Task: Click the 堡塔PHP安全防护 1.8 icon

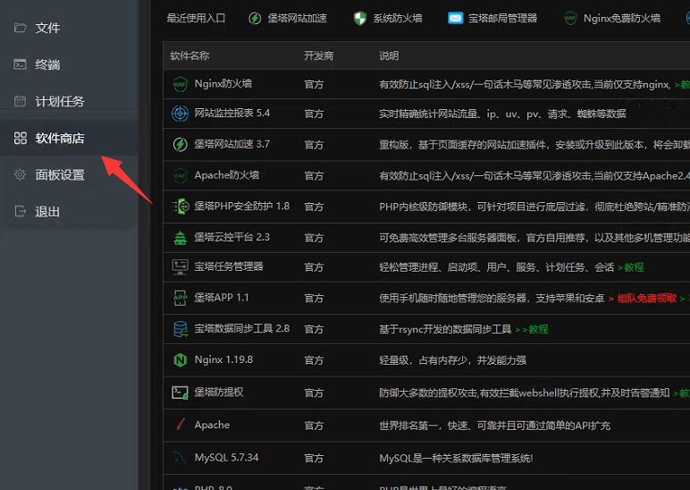Action: coord(180,207)
